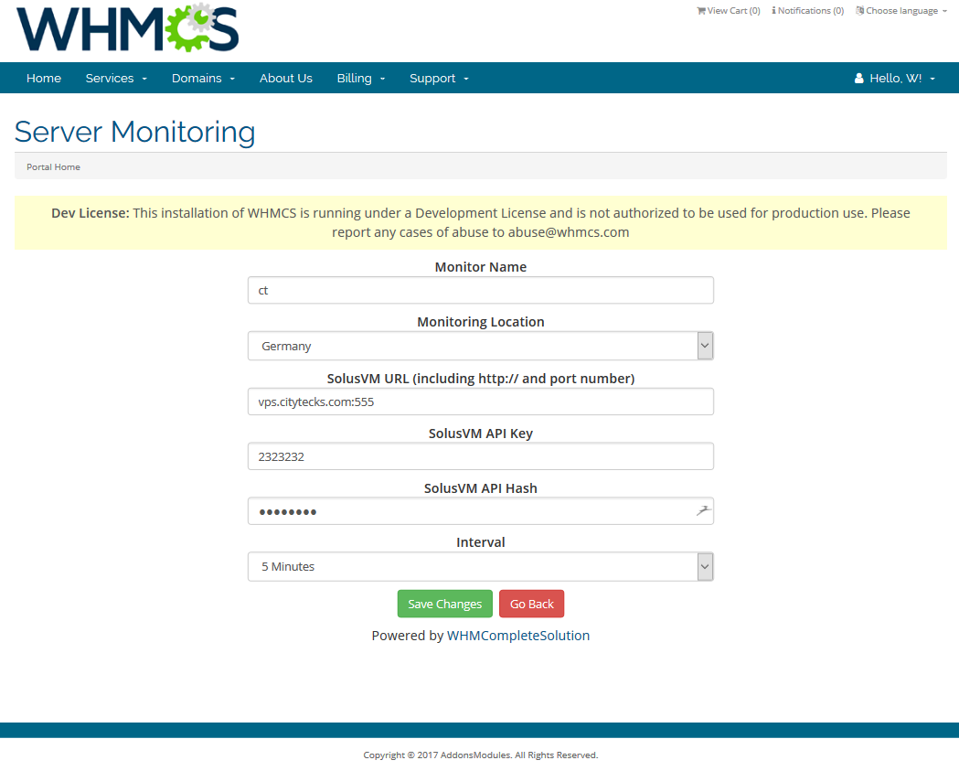Viewport: 959px width, 771px height.
Task: Open the Interval dropdown
Action: 481,567
